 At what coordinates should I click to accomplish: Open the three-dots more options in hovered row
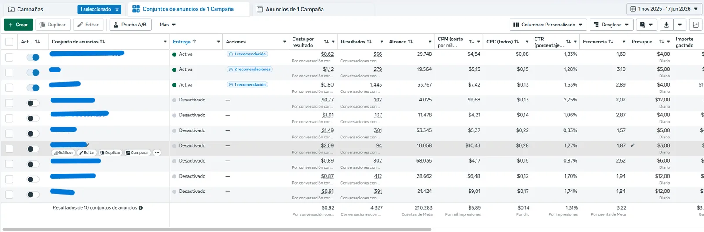[157, 152]
